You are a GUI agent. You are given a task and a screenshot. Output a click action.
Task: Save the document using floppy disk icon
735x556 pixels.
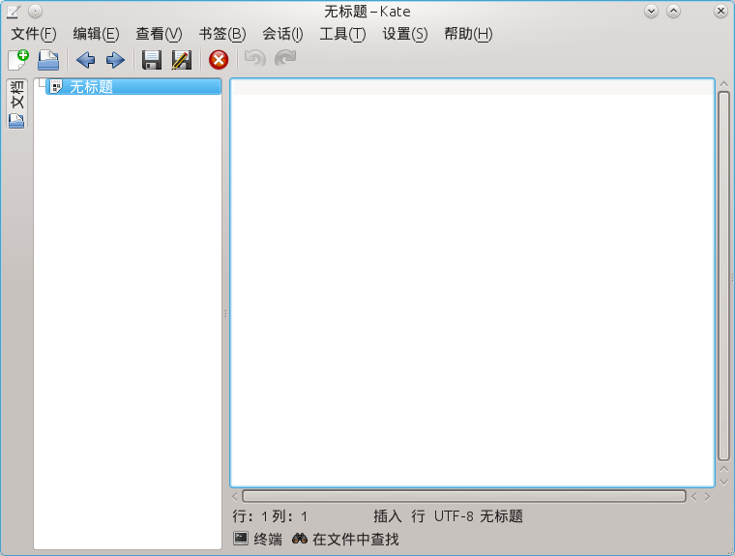pyautogui.click(x=152, y=60)
